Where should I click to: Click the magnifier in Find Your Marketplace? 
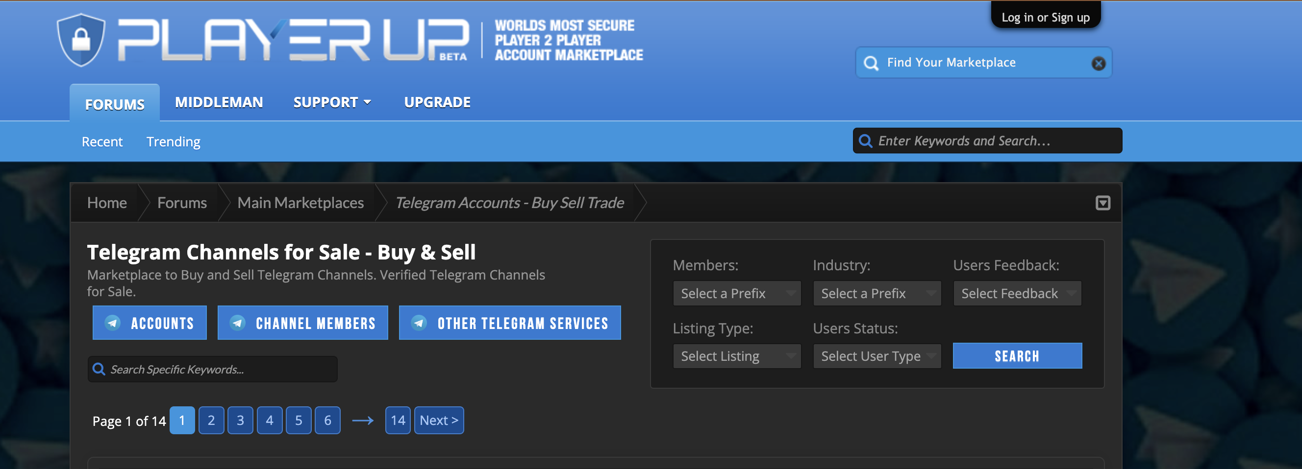[871, 63]
